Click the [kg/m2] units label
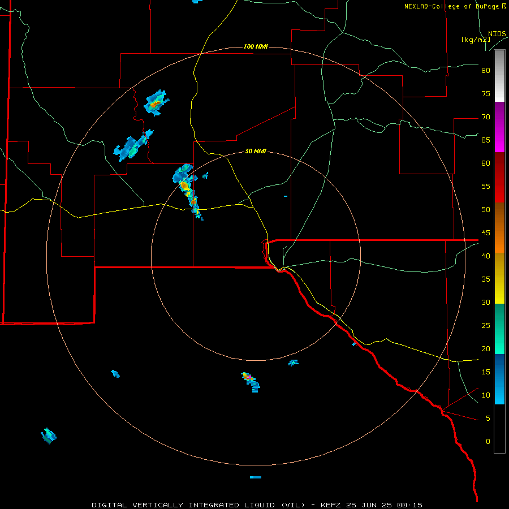The width and height of the screenshot is (509, 509). click(x=476, y=40)
